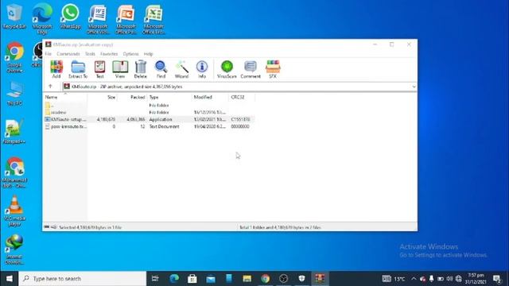Viewport: 509px width, 286px height.
Task: Open the File menu in WinRAR
Action: point(48,54)
